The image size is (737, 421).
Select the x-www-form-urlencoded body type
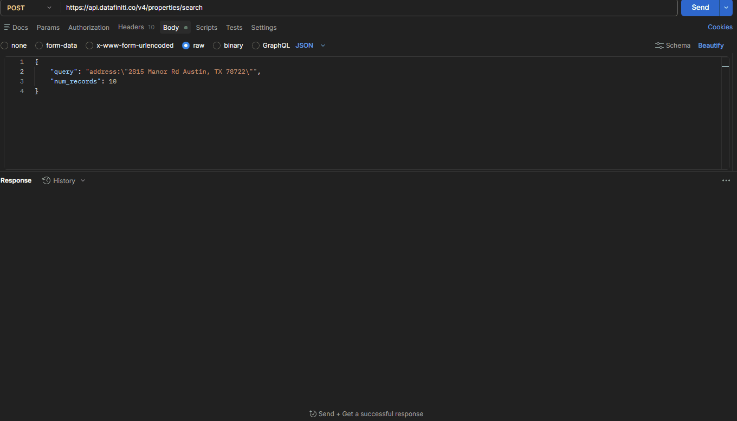tap(89, 46)
